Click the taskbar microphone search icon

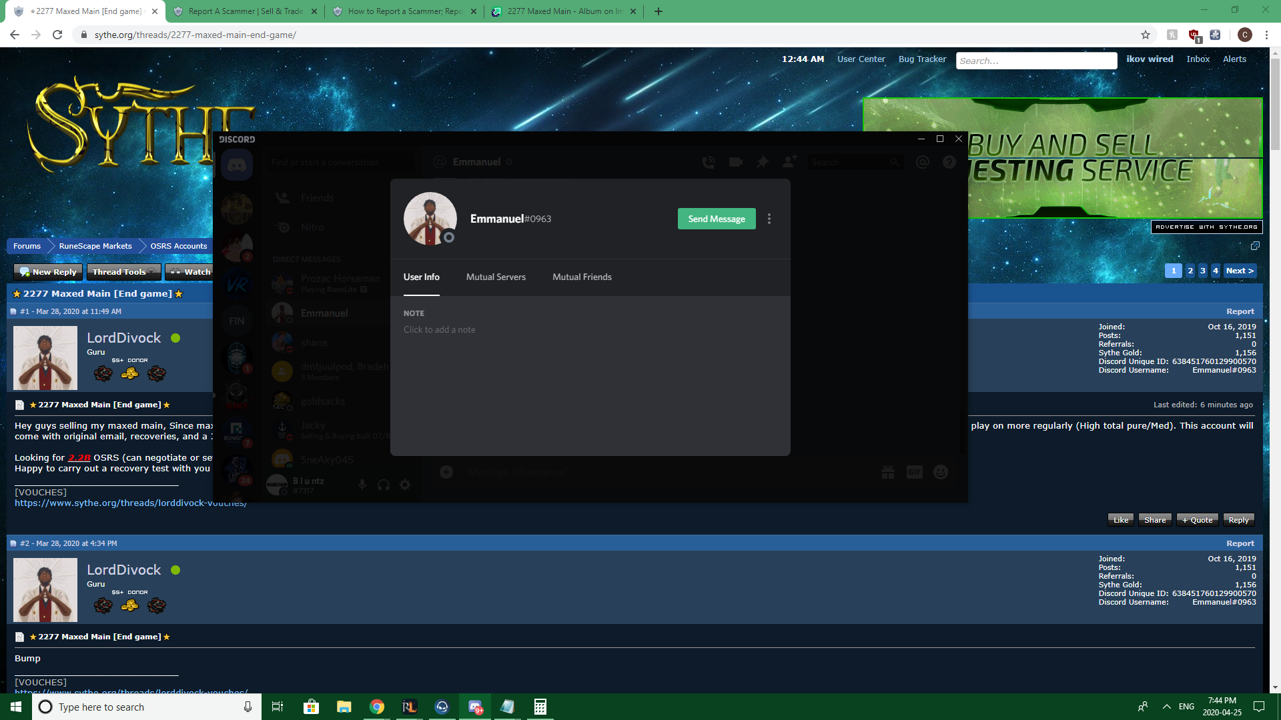(248, 707)
